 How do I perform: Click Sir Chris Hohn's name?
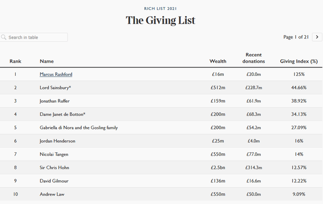(54, 167)
